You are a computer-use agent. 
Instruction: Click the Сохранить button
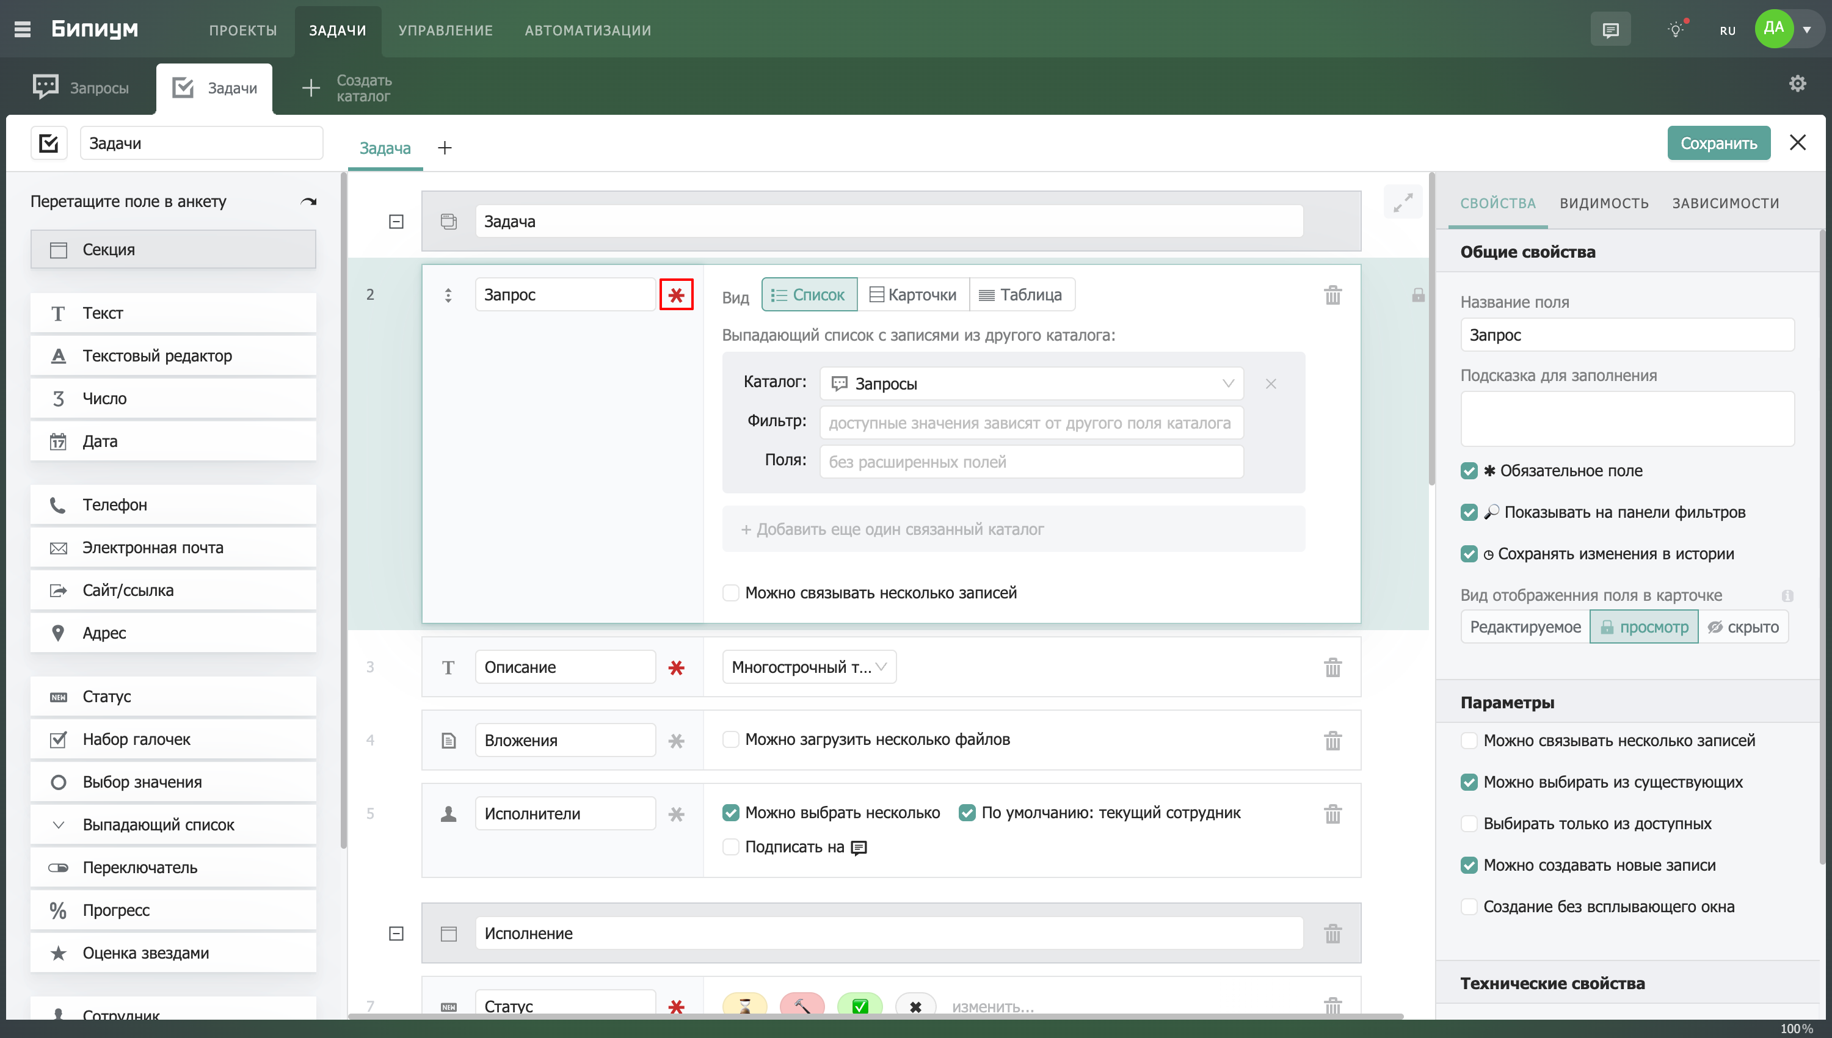pyautogui.click(x=1718, y=143)
